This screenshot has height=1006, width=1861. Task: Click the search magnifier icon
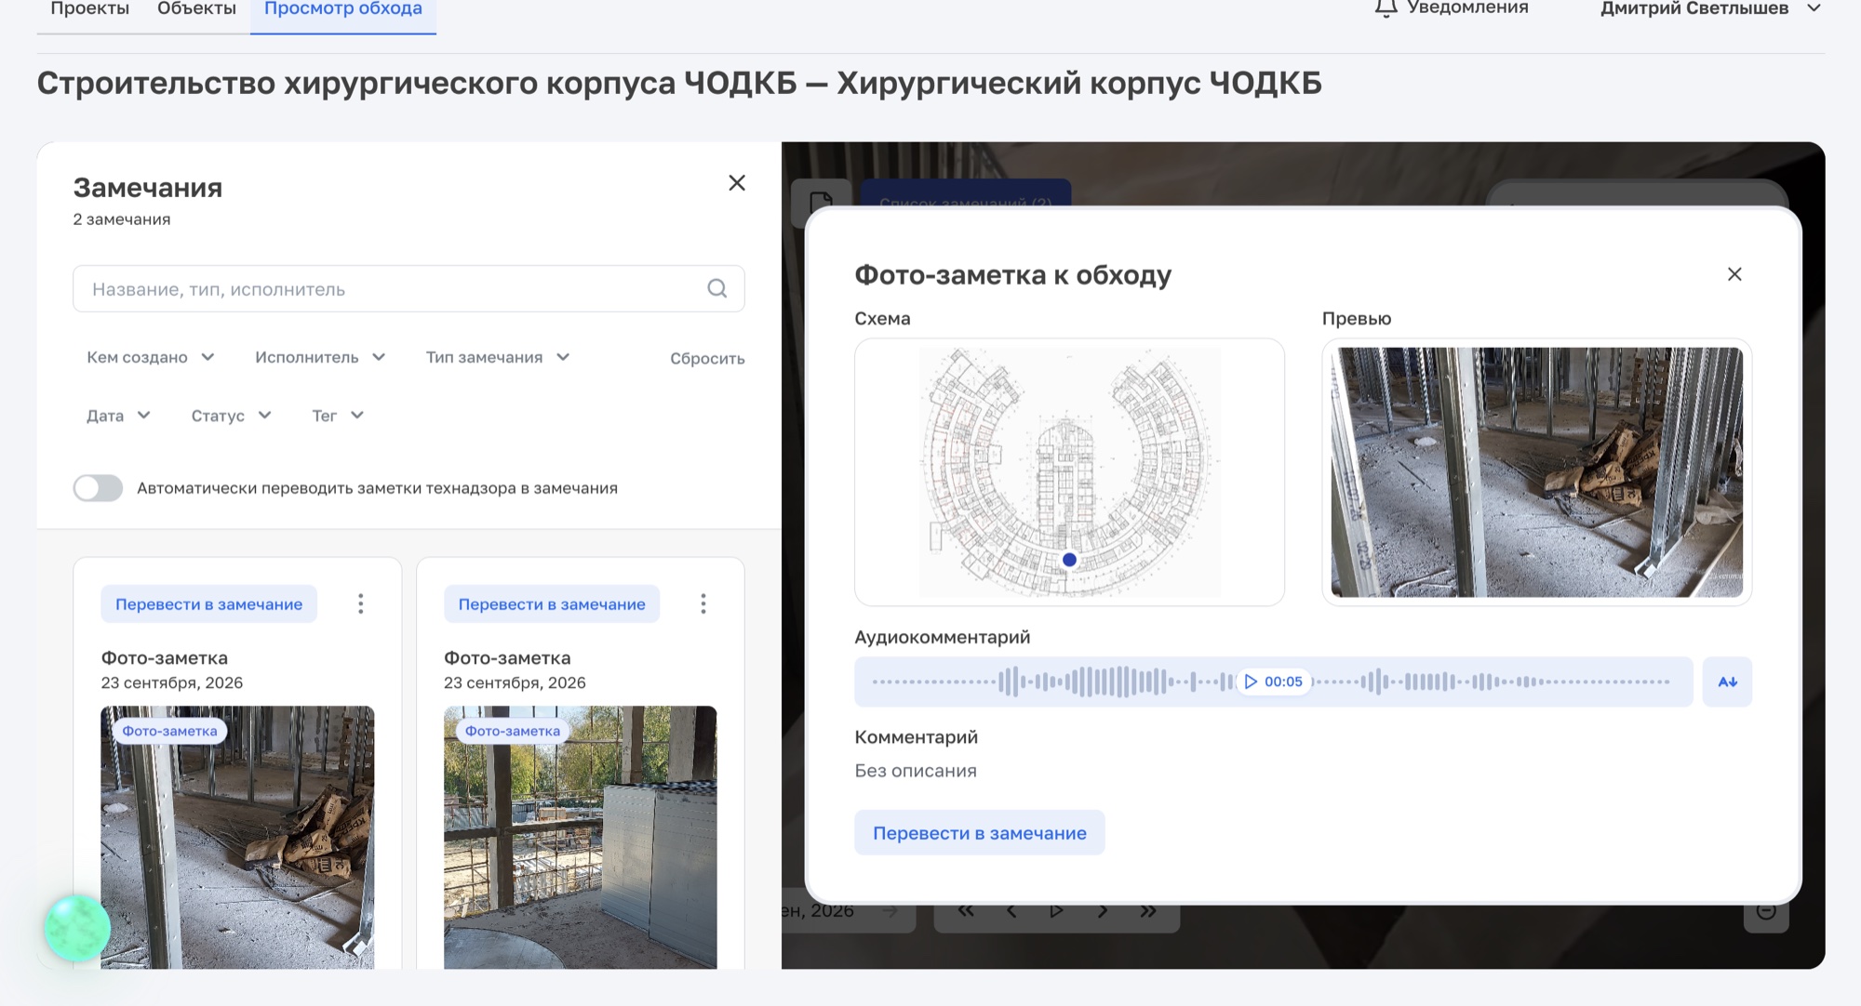point(716,288)
